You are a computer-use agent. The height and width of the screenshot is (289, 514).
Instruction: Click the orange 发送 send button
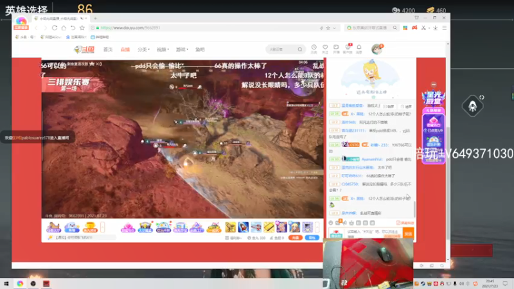[x=408, y=234]
